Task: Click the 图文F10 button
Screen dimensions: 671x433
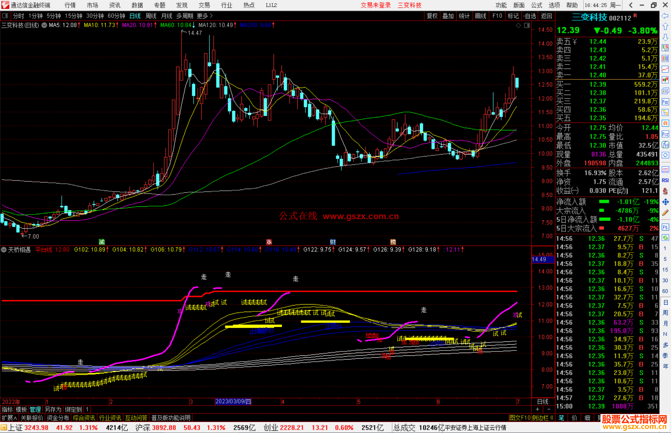Action: pos(520,418)
